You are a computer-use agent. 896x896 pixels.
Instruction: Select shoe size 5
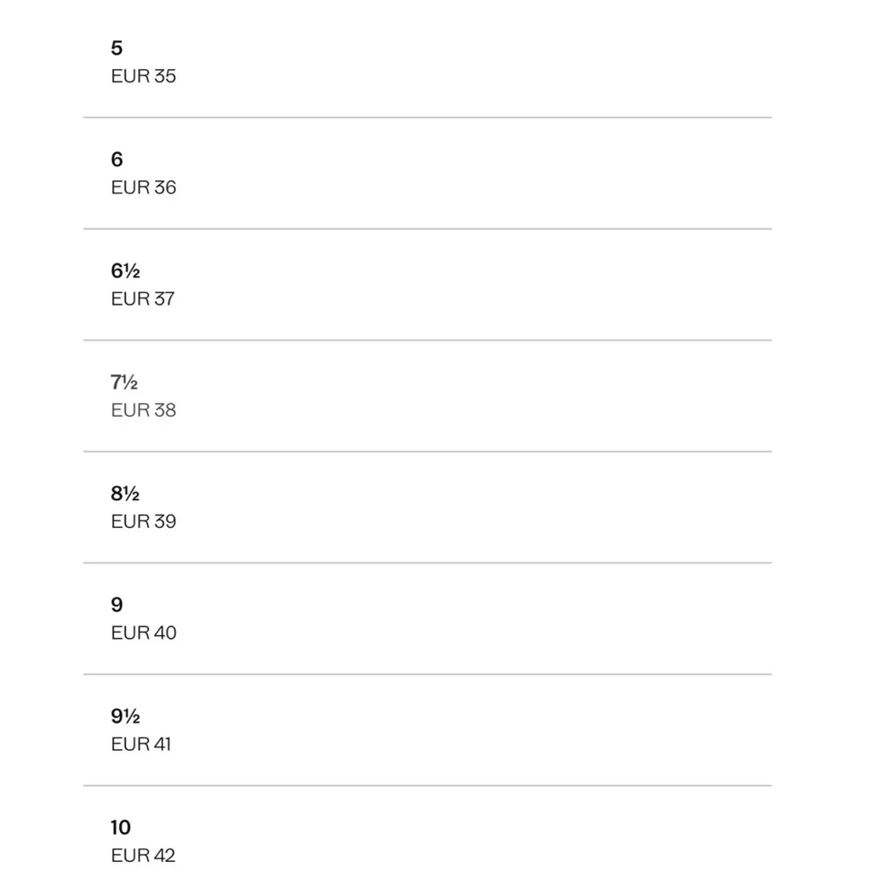coord(116,48)
